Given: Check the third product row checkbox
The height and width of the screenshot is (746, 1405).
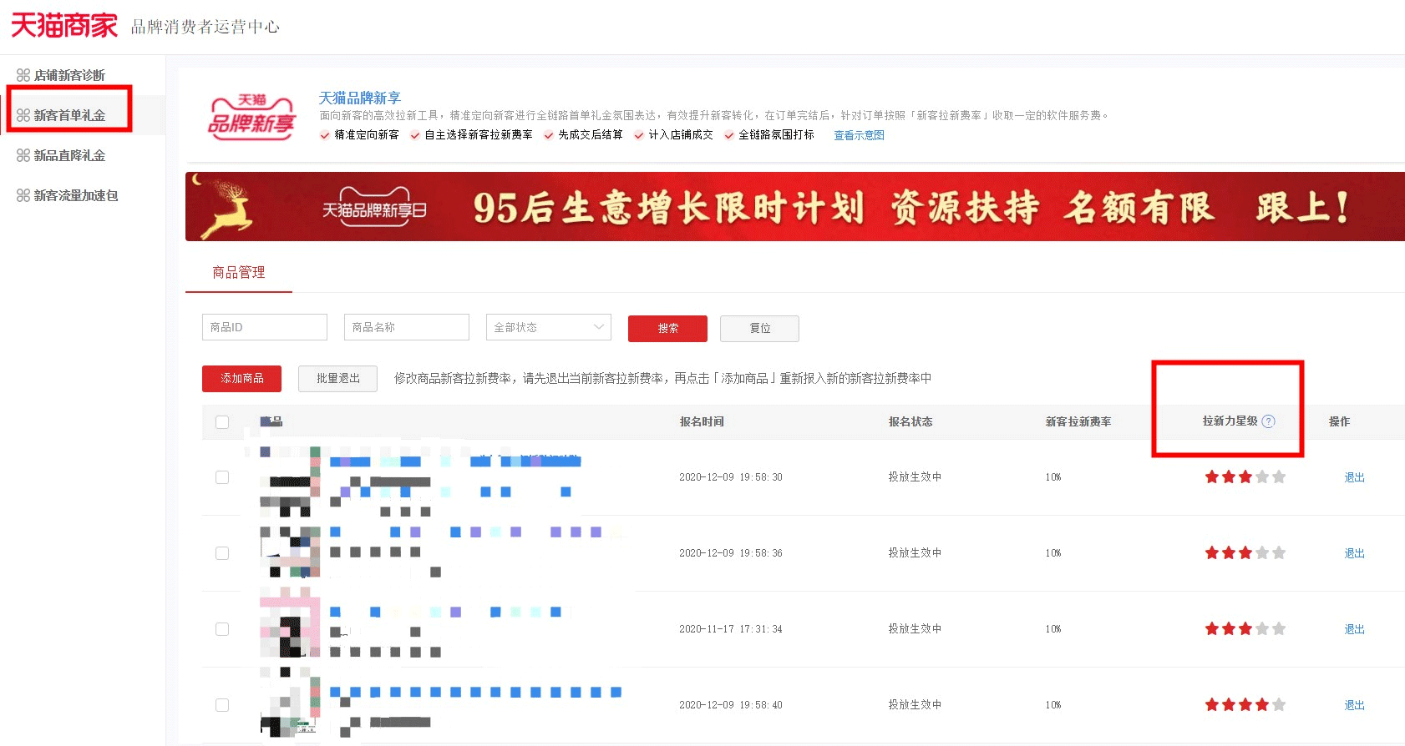Looking at the screenshot, I should tap(222, 629).
